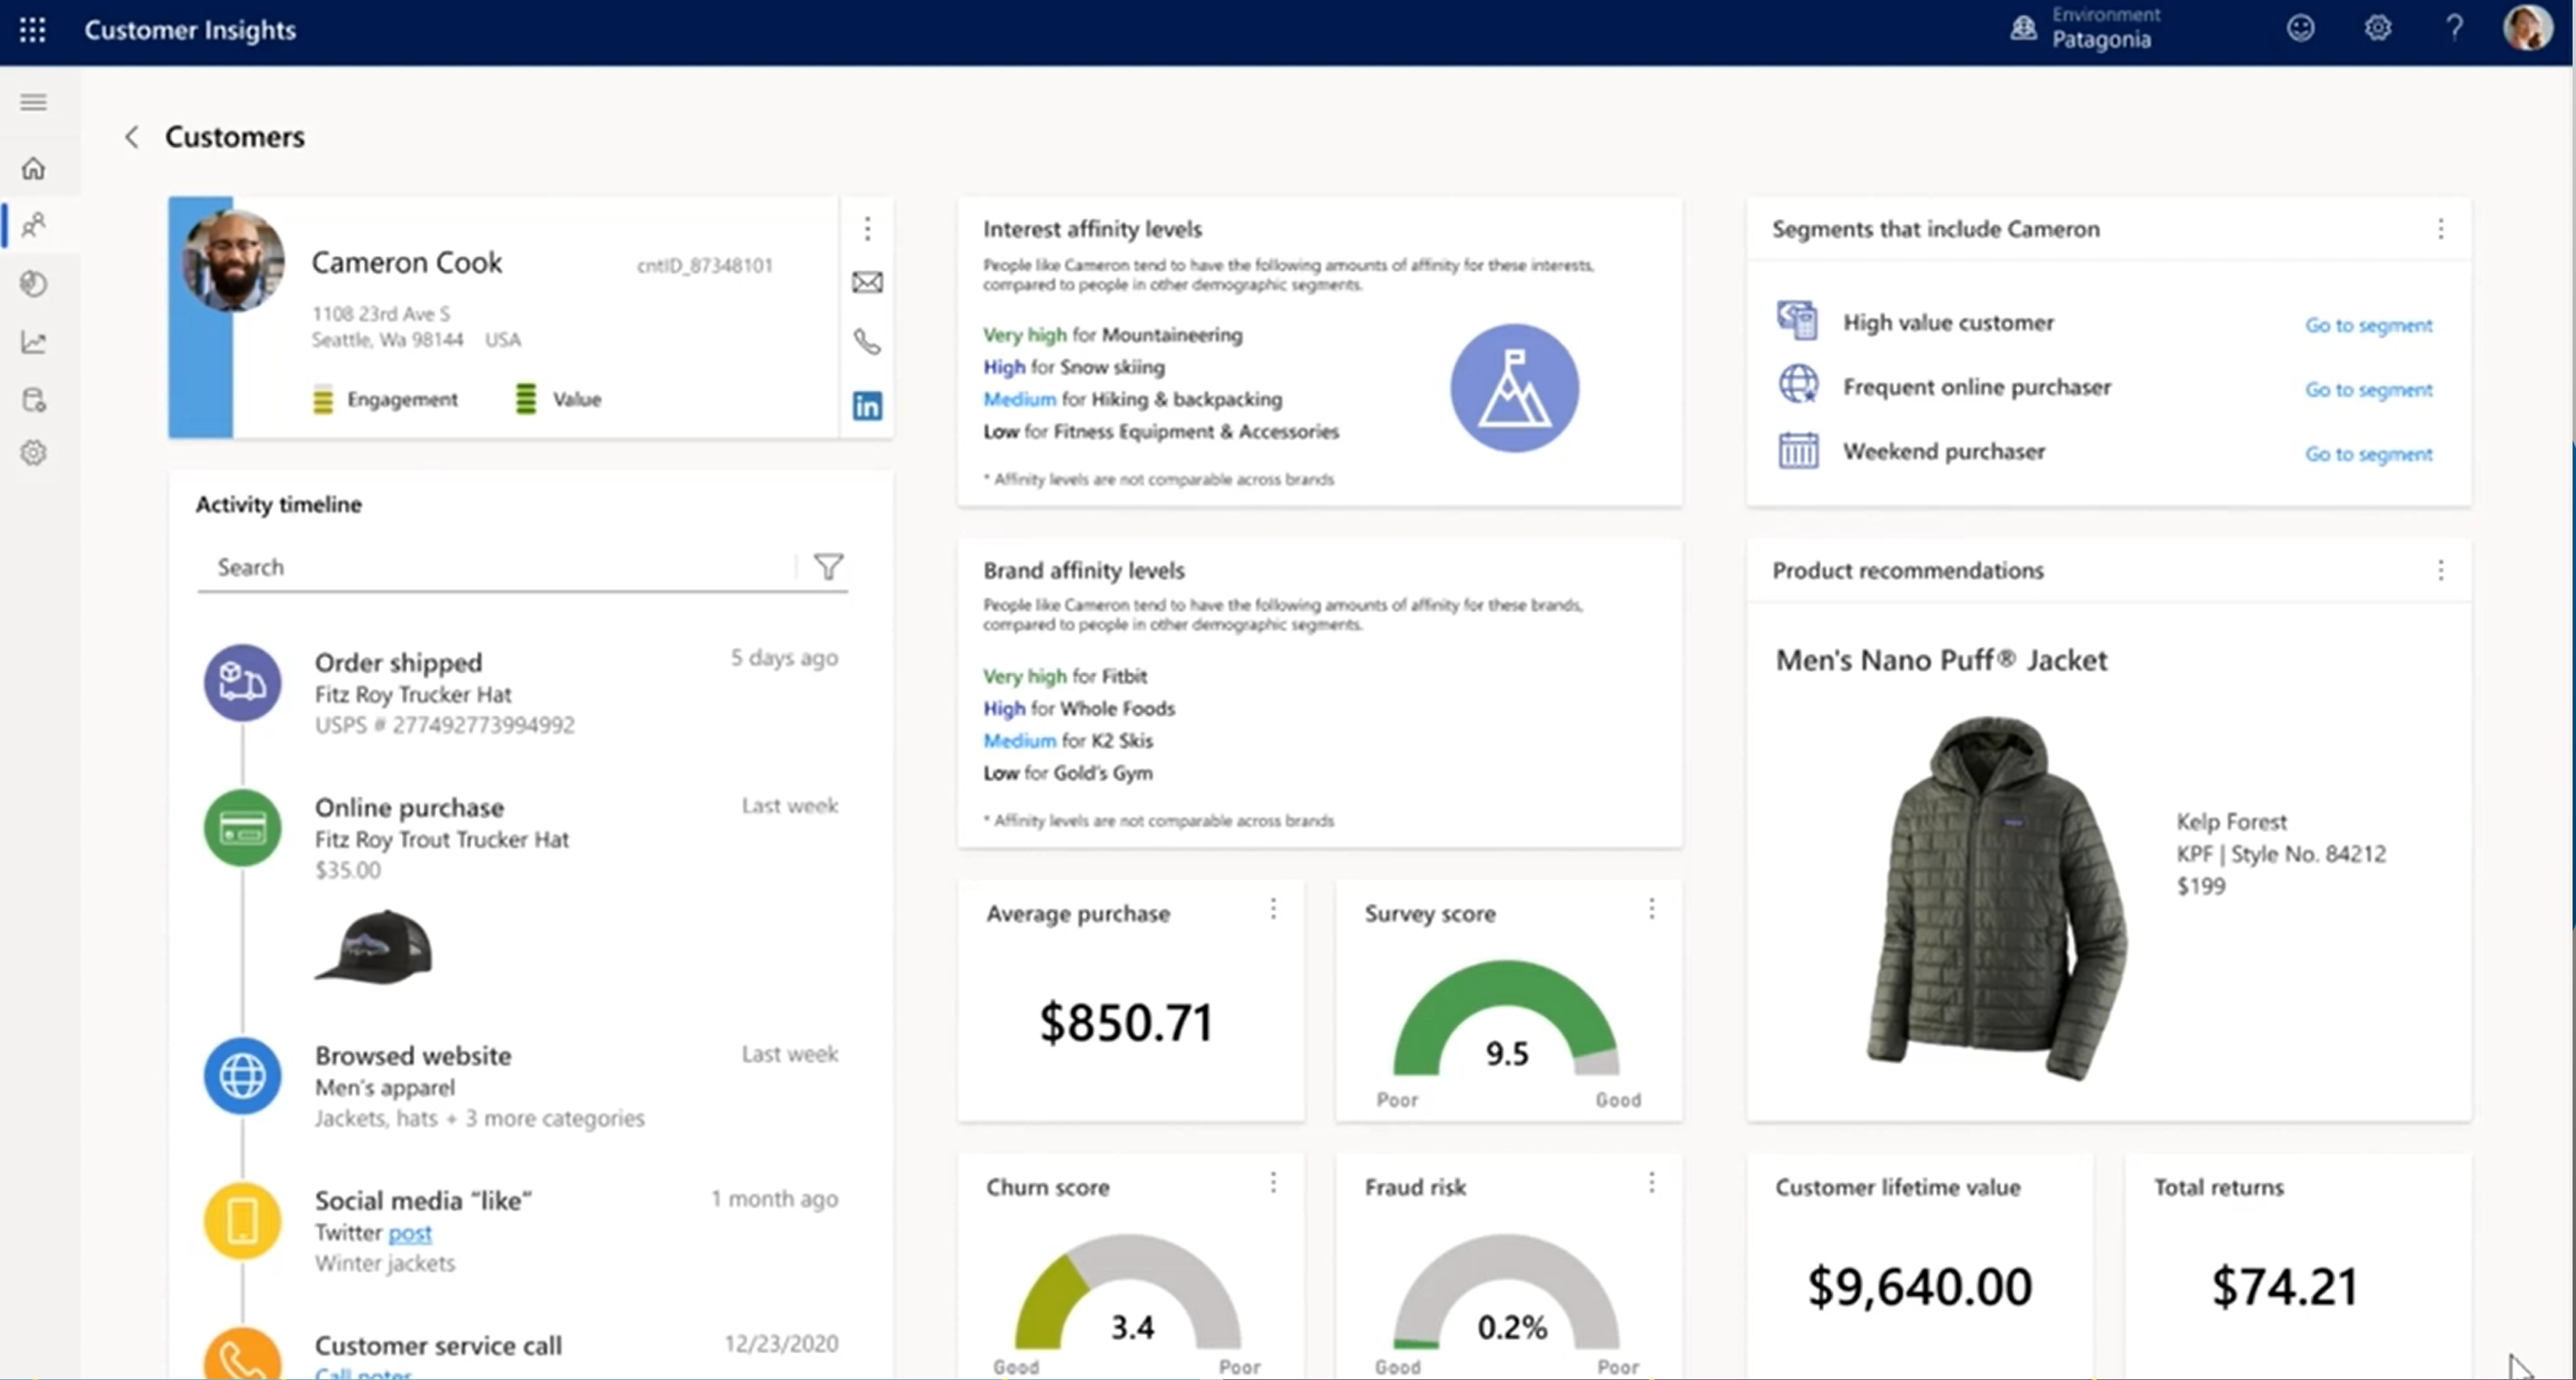2576x1380 pixels.
Task: Click the Customer service call icon
Action: tap(242, 1355)
